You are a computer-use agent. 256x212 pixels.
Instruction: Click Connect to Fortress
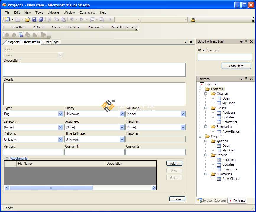(x=66, y=27)
